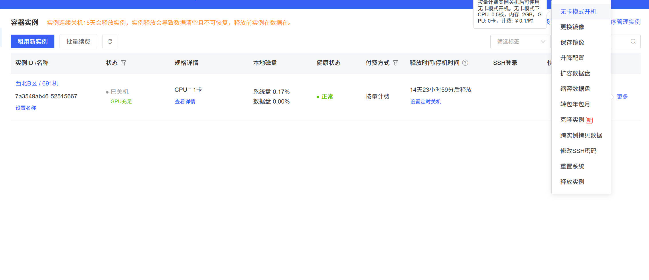This screenshot has height=280, width=649.
Task: Open the 筛选标签 dropdown
Action: tap(520, 41)
